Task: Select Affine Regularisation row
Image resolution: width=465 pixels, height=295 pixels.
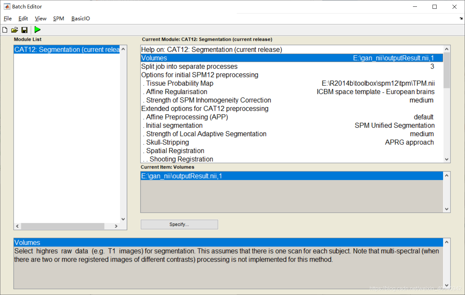Action: 292,92
